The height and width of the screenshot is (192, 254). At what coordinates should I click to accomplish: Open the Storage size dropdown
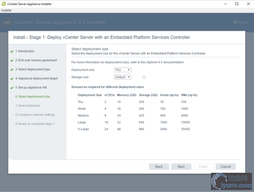pos(122,77)
